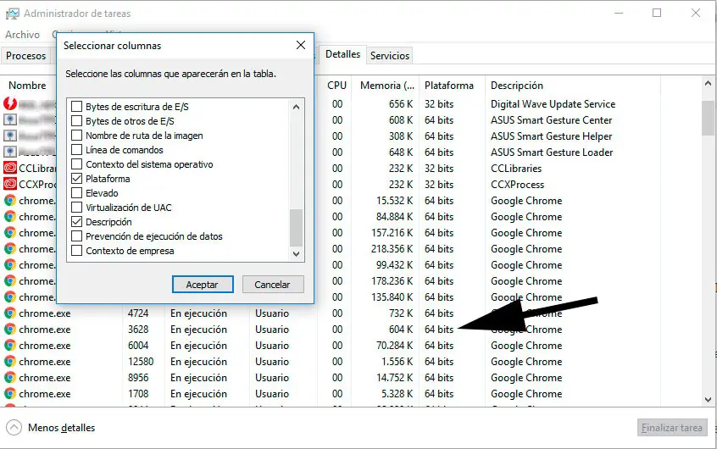This screenshot has height=449, width=717.
Task: Click the ASUS Smart Gesture Helper description
Action: coord(551,136)
